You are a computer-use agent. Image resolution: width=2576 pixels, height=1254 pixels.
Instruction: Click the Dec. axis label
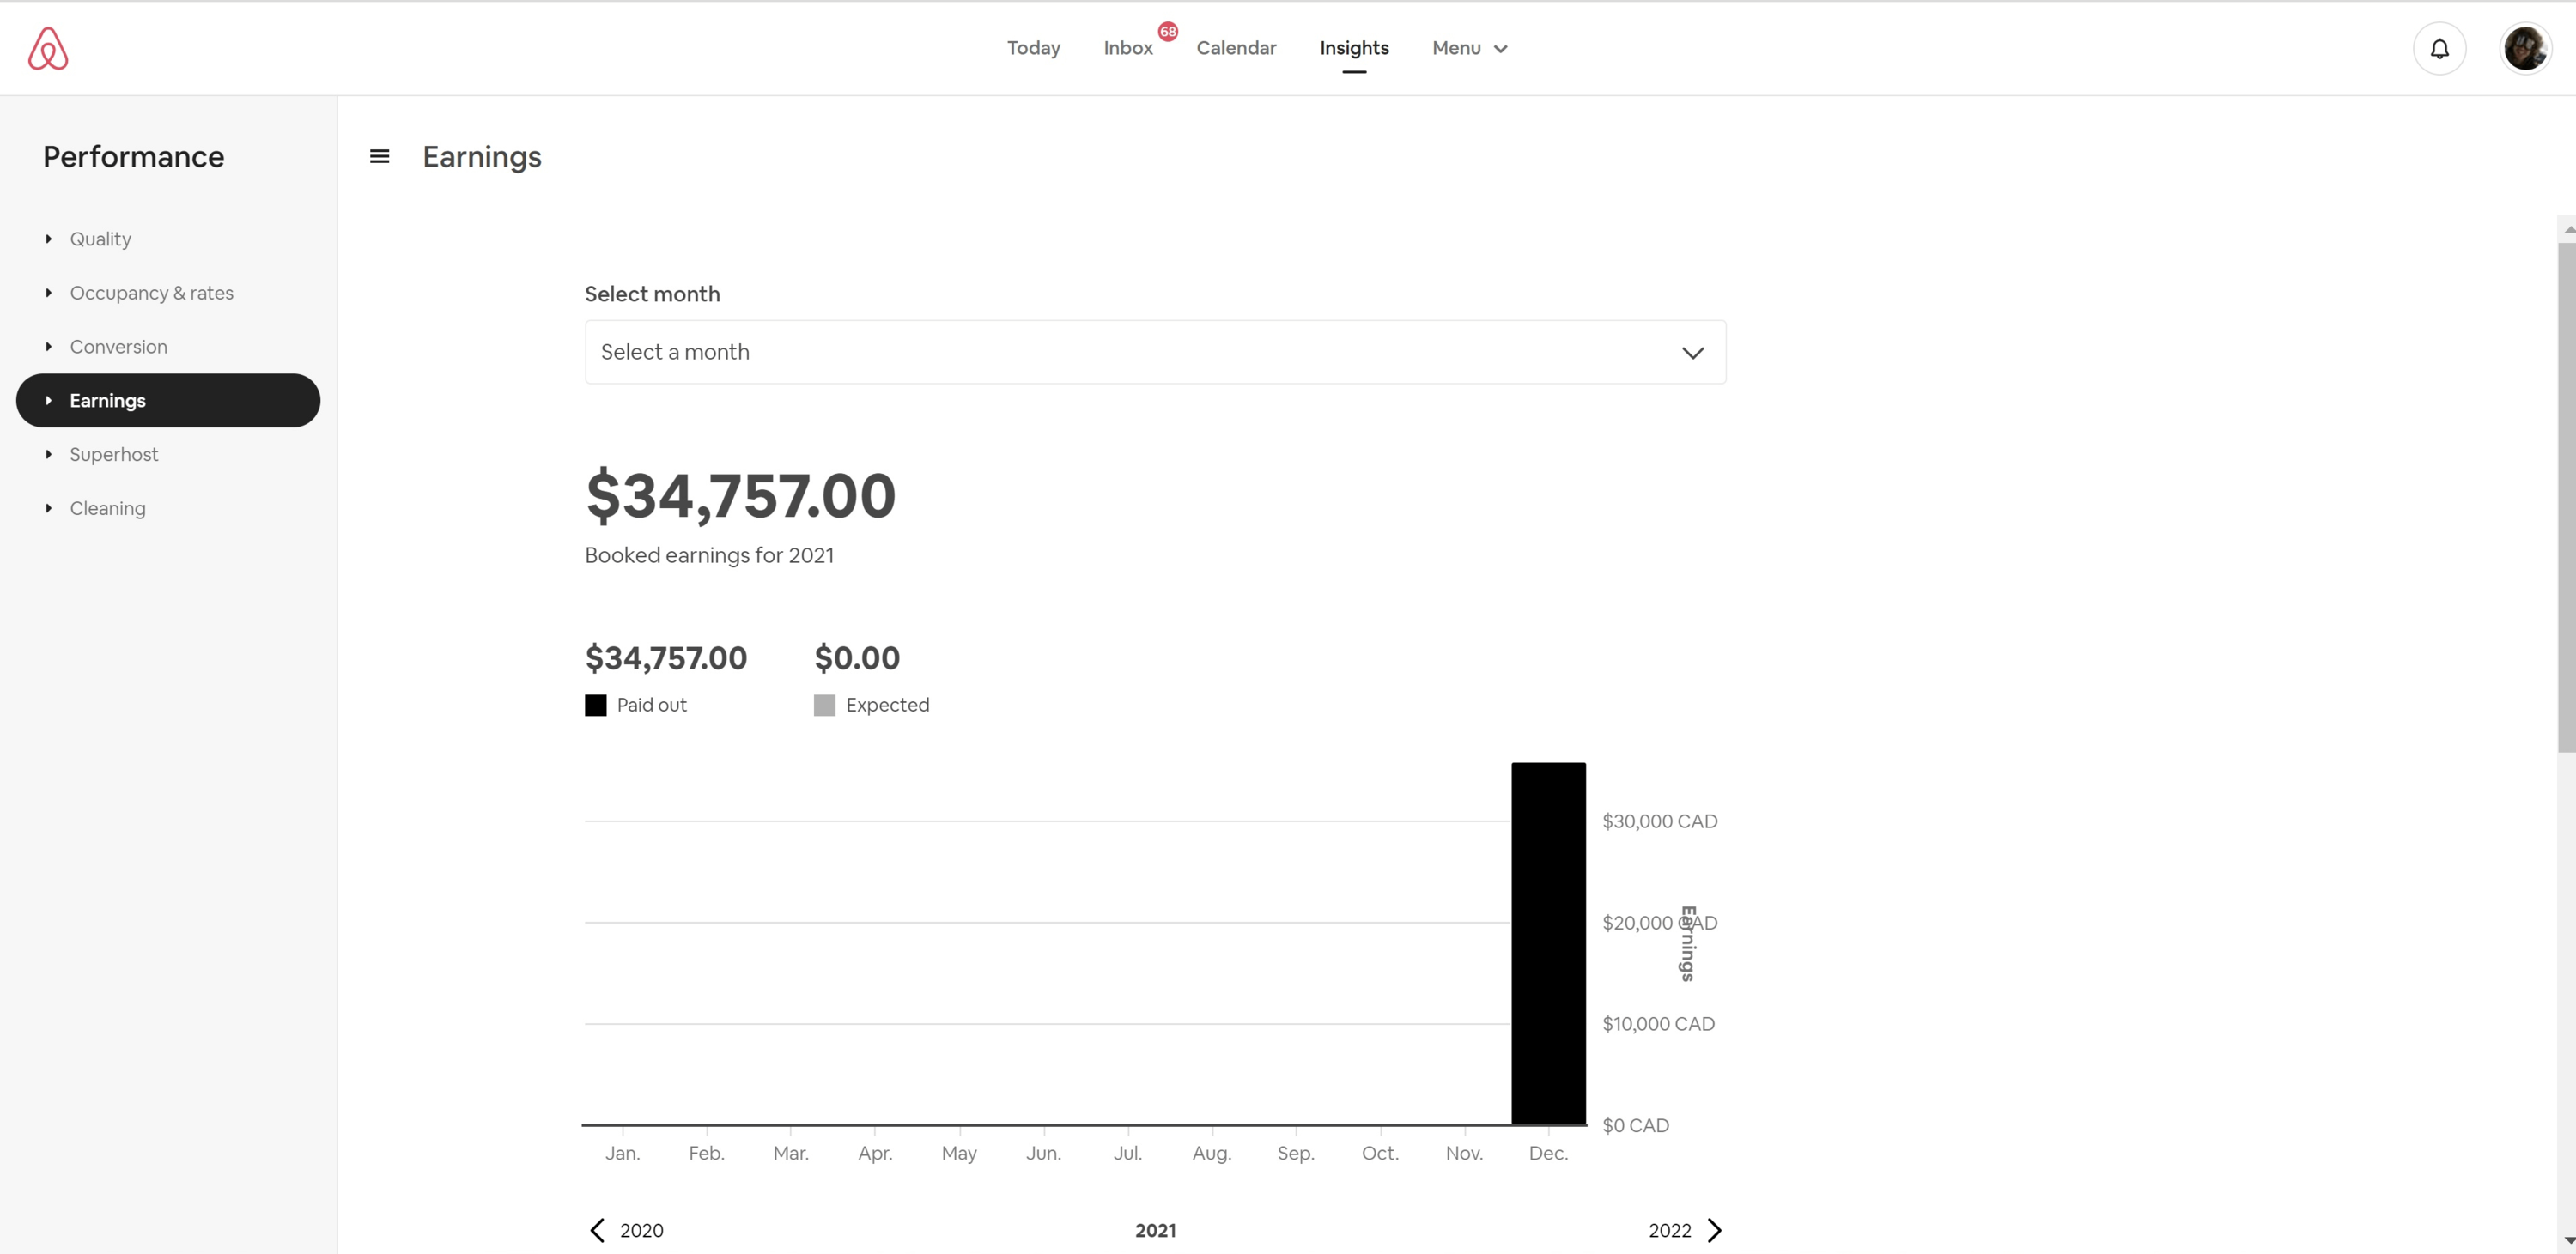coord(1548,1153)
